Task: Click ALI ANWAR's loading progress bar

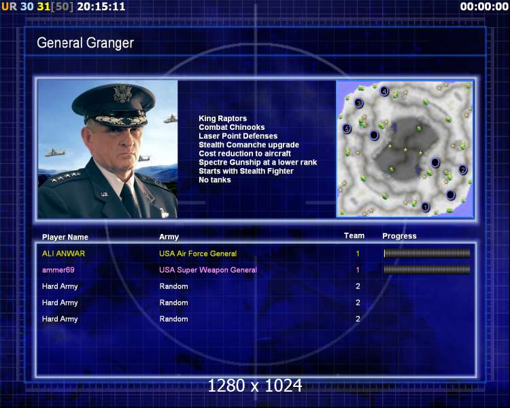Action: [x=427, y=254]
